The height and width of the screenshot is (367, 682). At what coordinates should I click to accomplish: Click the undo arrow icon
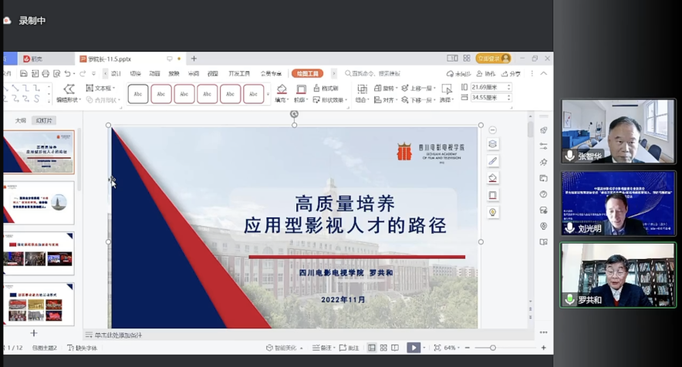(68, 74)
